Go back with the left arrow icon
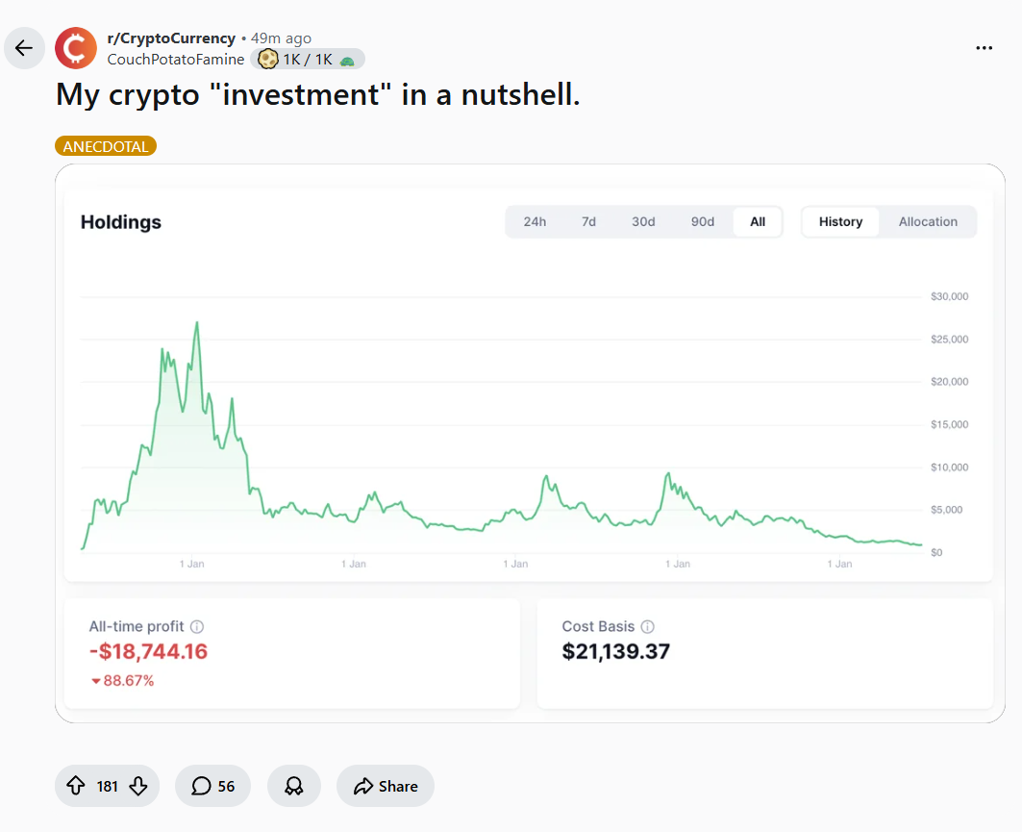The height and width of the screenshot is (832, 1022). [24, 47]
